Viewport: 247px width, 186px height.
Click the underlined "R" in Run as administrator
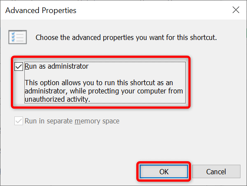point(27,66)
